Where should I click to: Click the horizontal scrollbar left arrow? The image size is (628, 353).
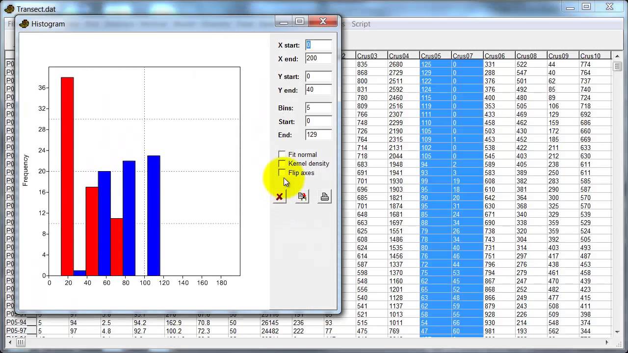(9, 342)
